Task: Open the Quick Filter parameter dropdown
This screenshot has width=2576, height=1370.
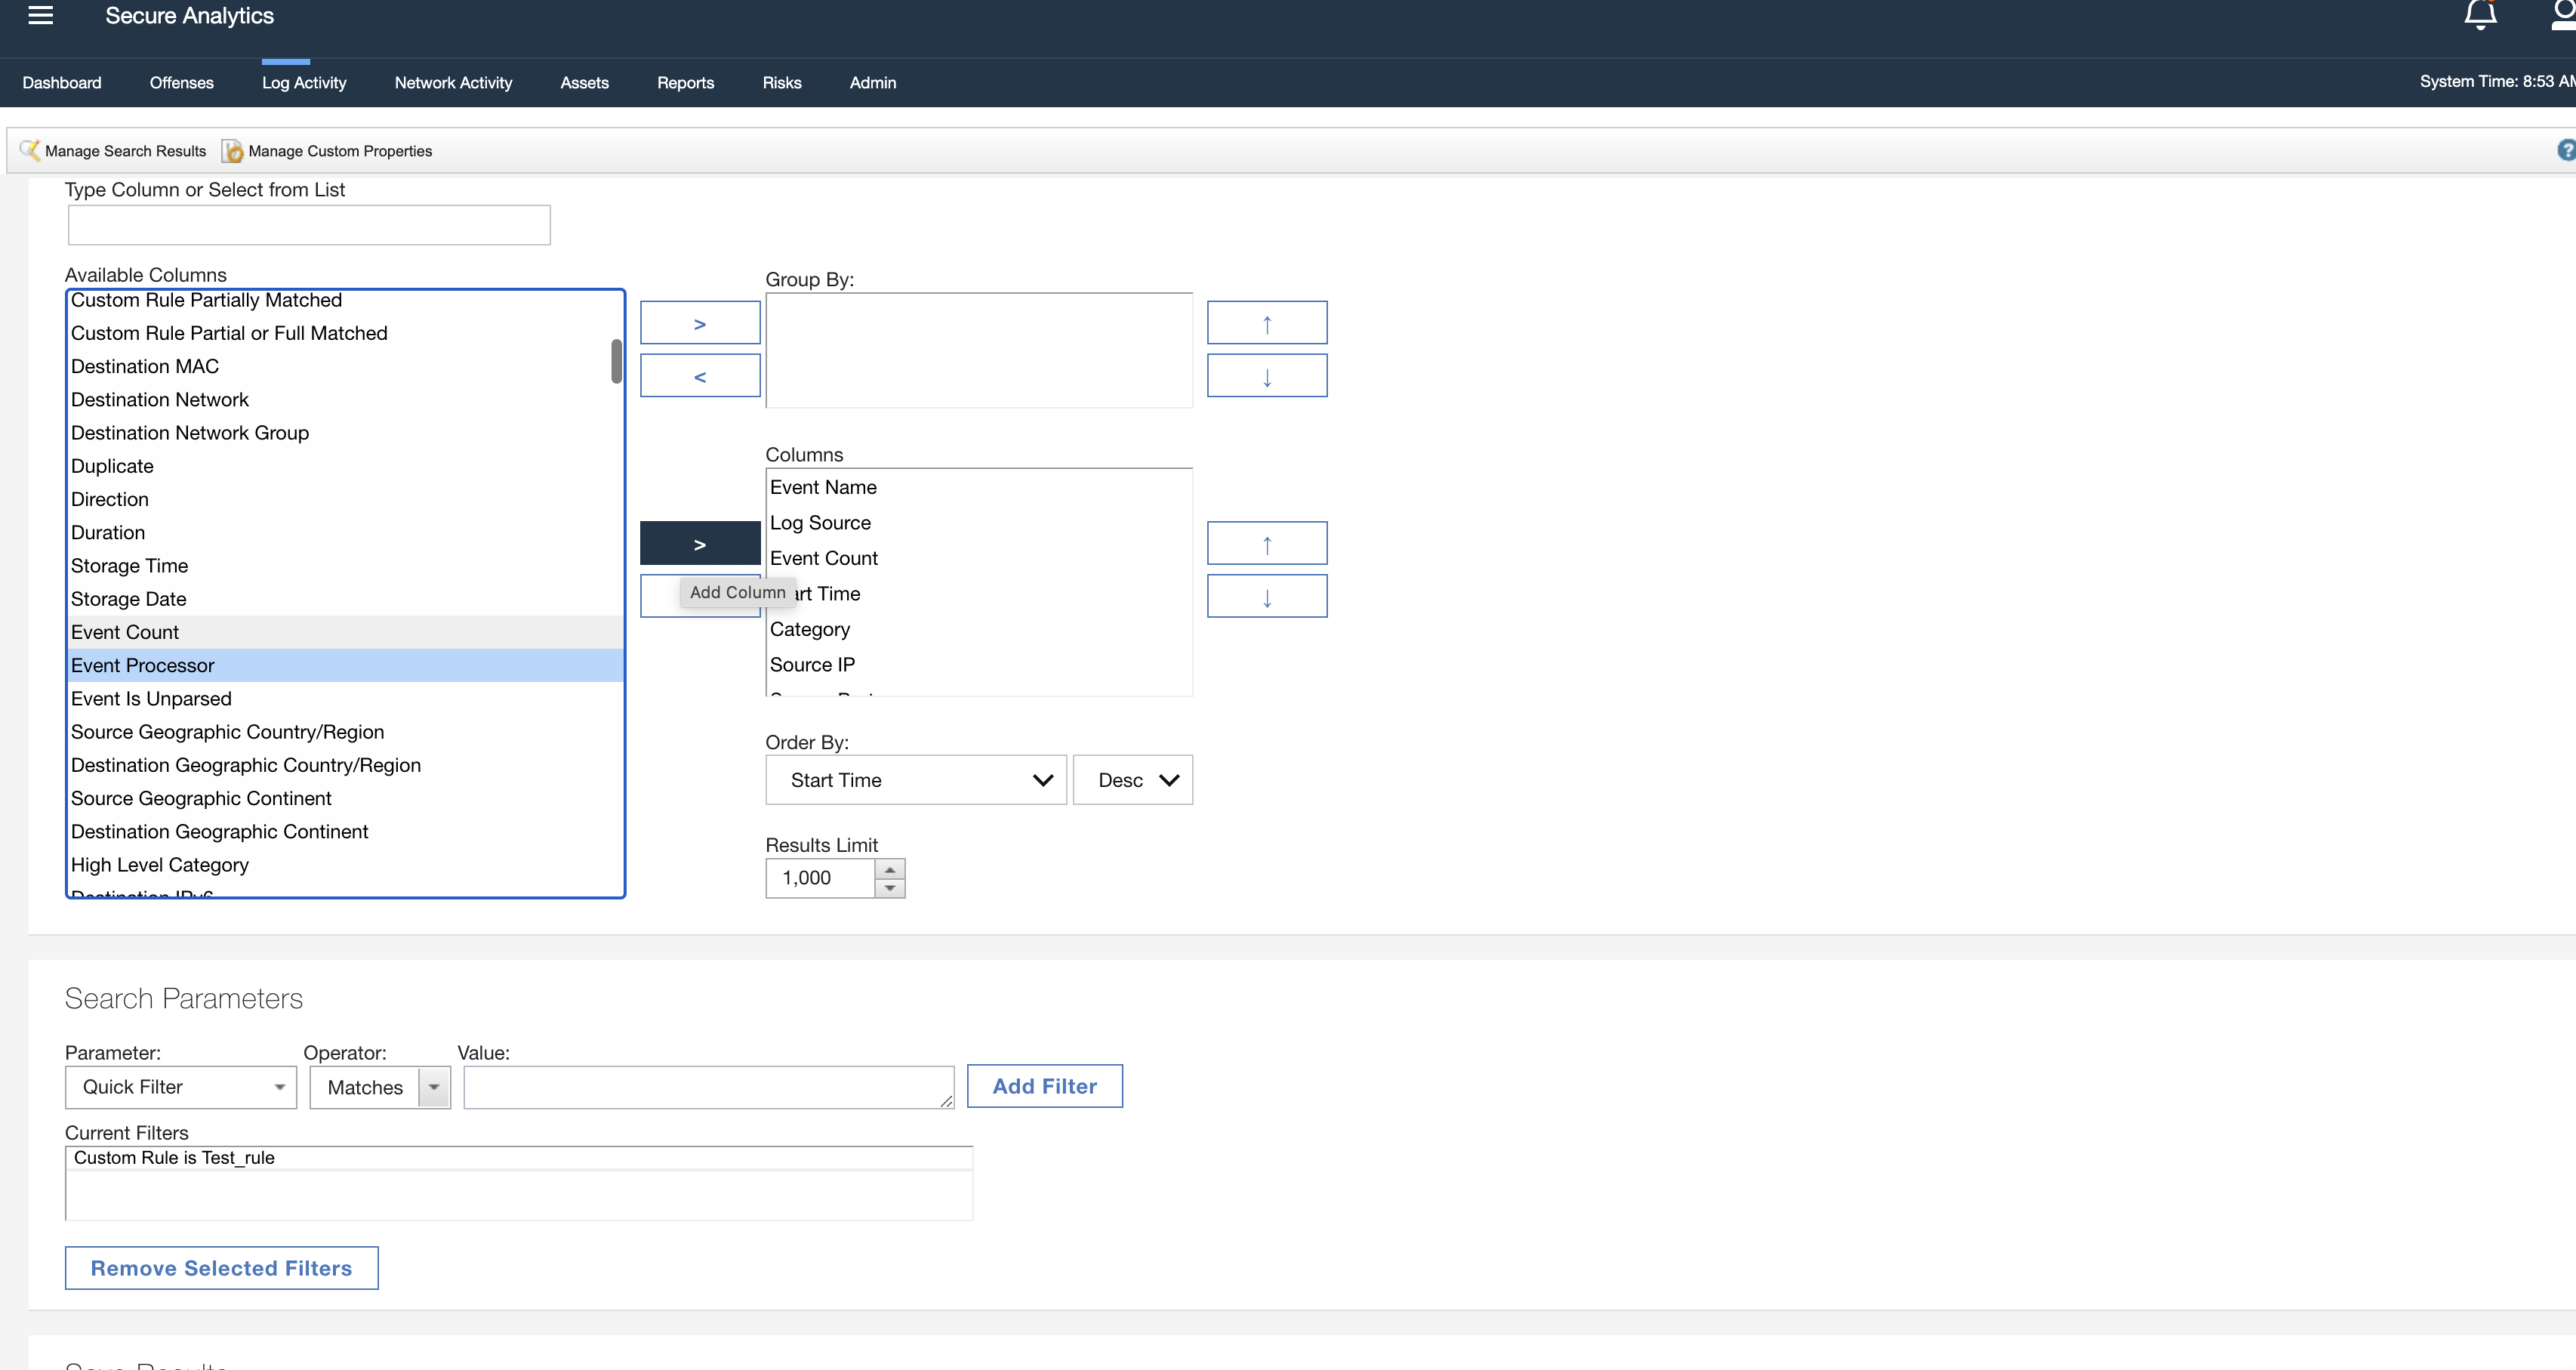Action: (x=181, y=1087)
